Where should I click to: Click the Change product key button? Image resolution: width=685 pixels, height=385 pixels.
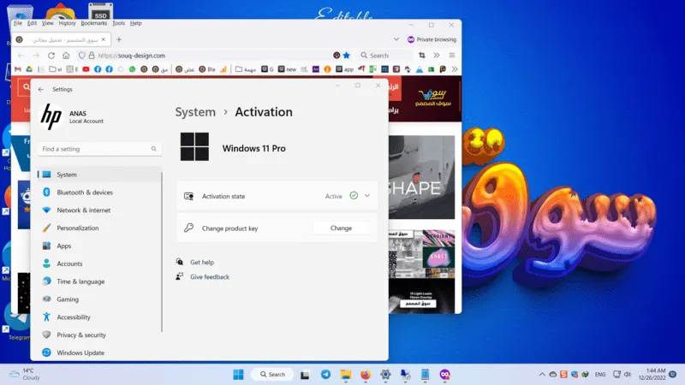(x=341, y=228)
